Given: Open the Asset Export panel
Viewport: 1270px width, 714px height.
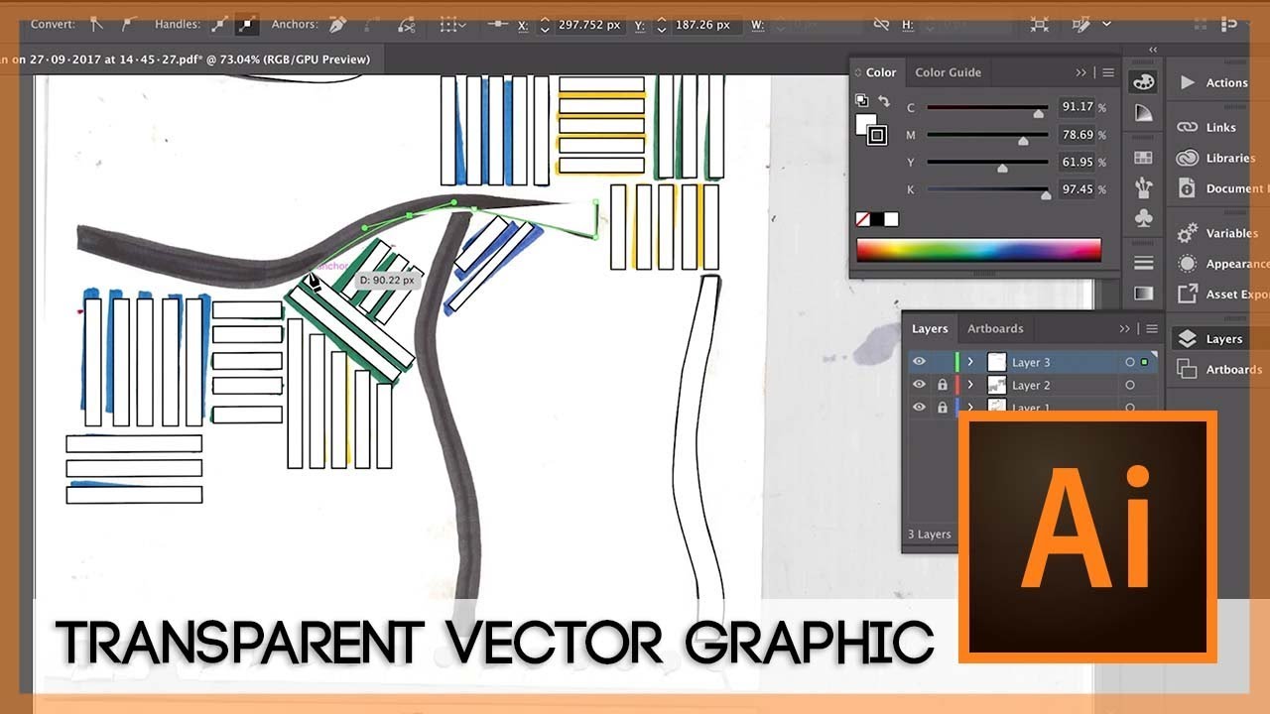Looking at the screenshot, I should (x=1221, y=294).
